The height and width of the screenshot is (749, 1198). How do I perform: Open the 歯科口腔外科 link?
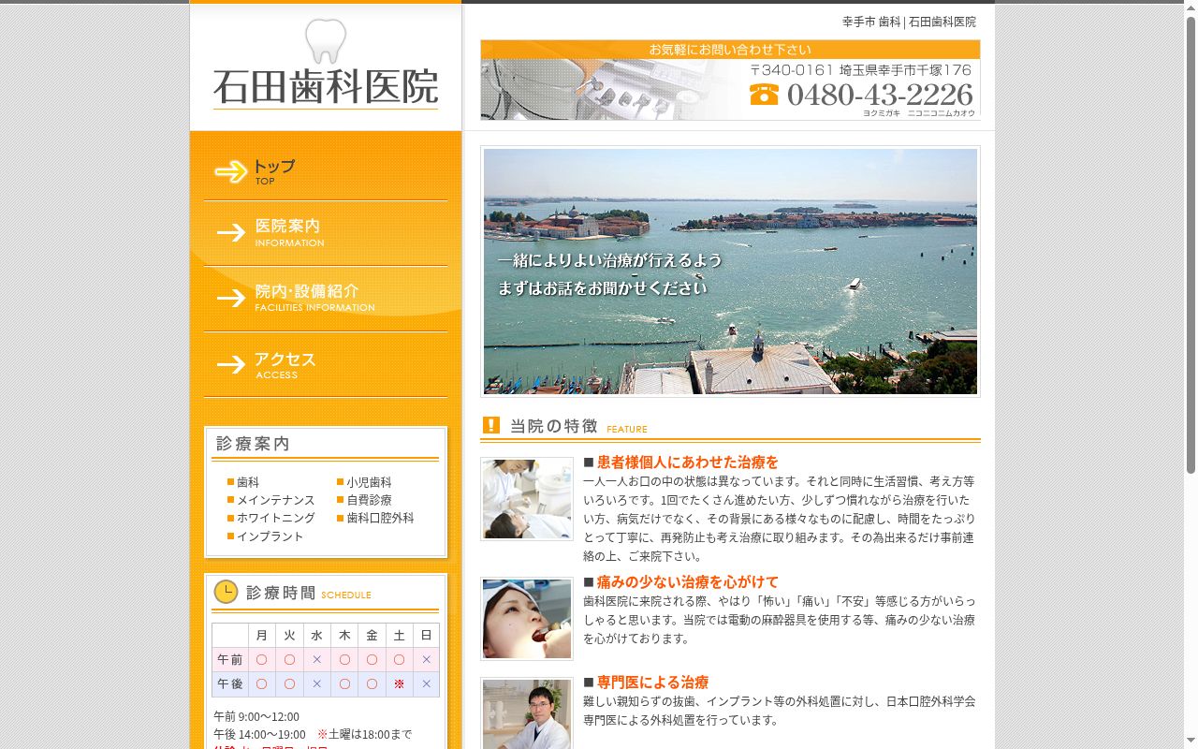(x=380, y=518)
